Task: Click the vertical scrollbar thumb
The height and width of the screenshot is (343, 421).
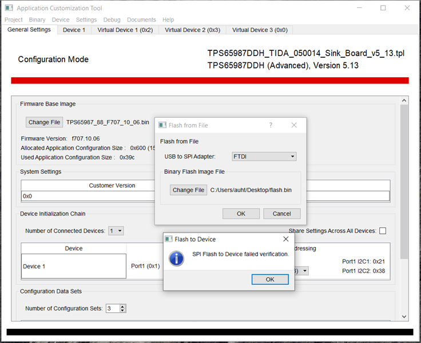Action: coord(404,182)
